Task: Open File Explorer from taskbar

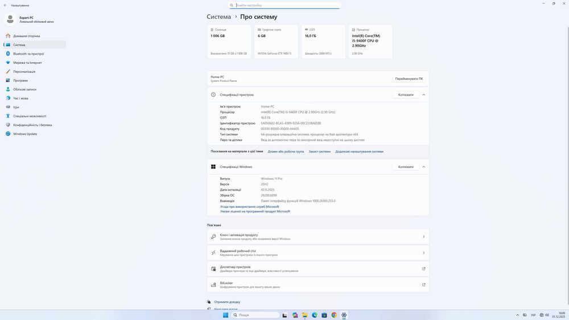Action: click(x=305, y=315)
